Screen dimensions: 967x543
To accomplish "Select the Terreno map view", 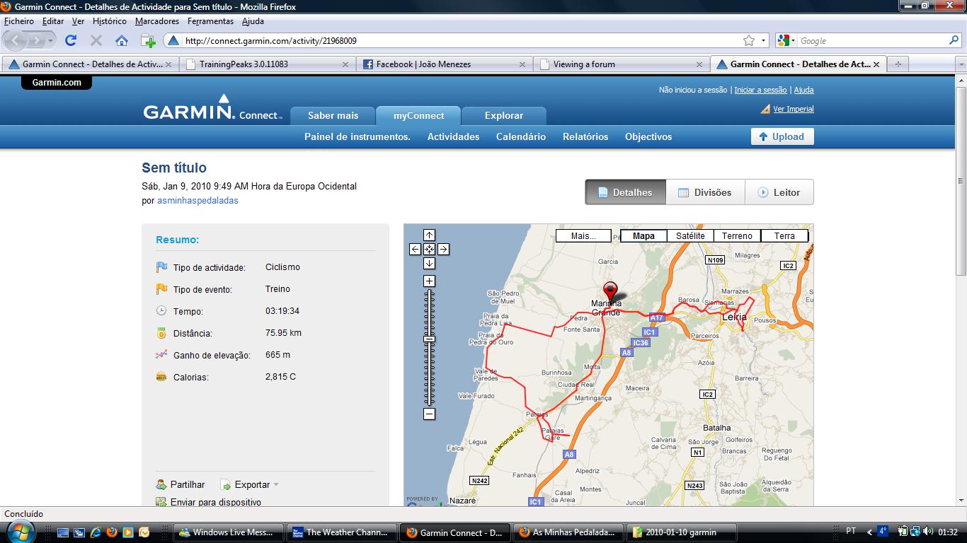I will [737, 235].
